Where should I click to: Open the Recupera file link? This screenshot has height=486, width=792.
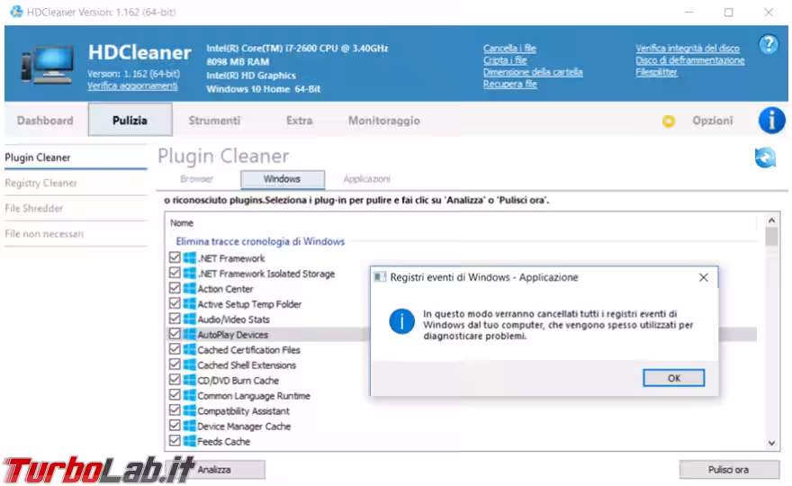[509, 84]
